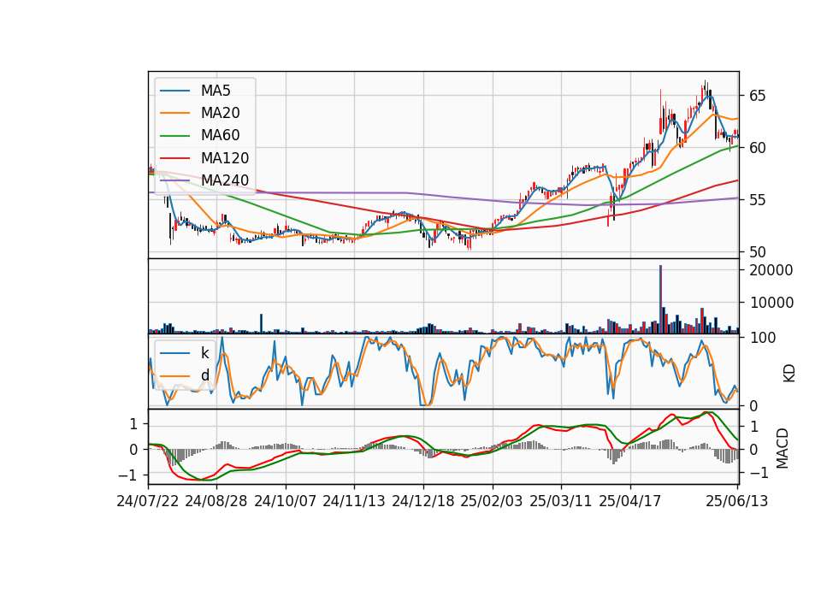
Task: Click the 25/02/03 date axis label
Action: click(492, 502)
